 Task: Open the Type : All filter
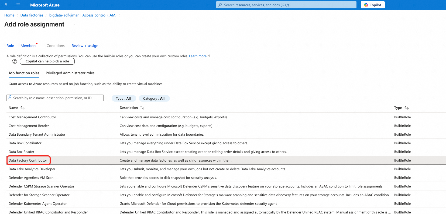(123, 98)
